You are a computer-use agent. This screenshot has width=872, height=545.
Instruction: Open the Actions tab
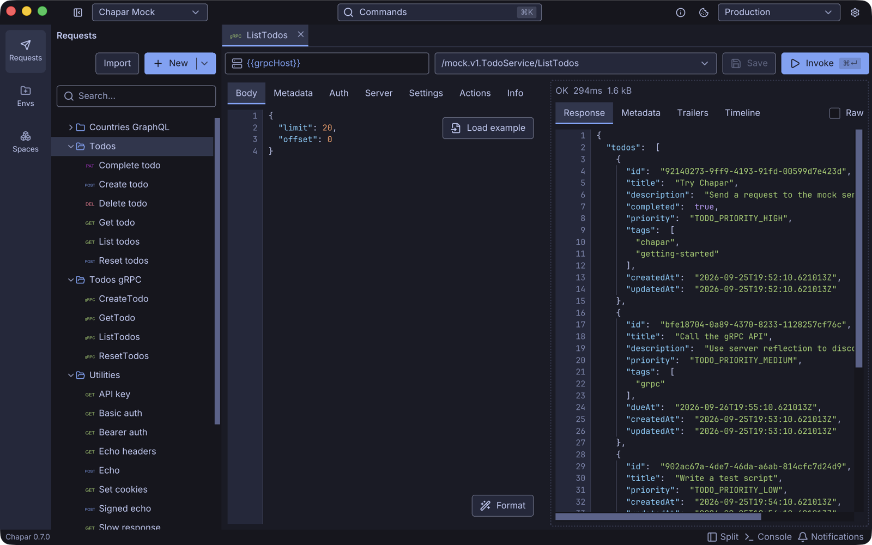tap(475, 93)
